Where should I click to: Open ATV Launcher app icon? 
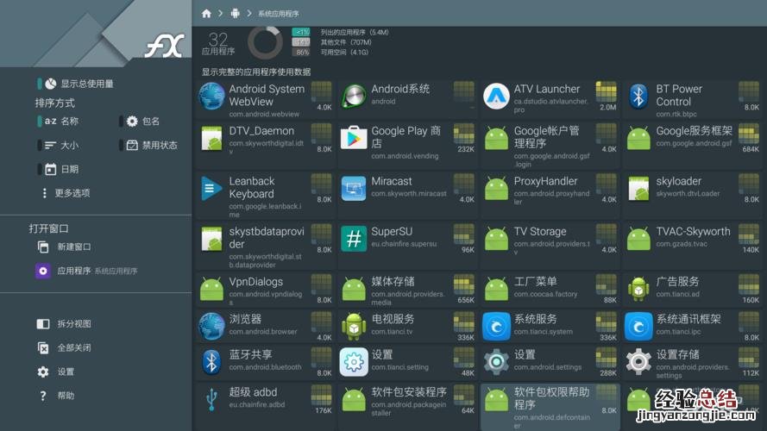pyautogui.click(x=496, y=96)
